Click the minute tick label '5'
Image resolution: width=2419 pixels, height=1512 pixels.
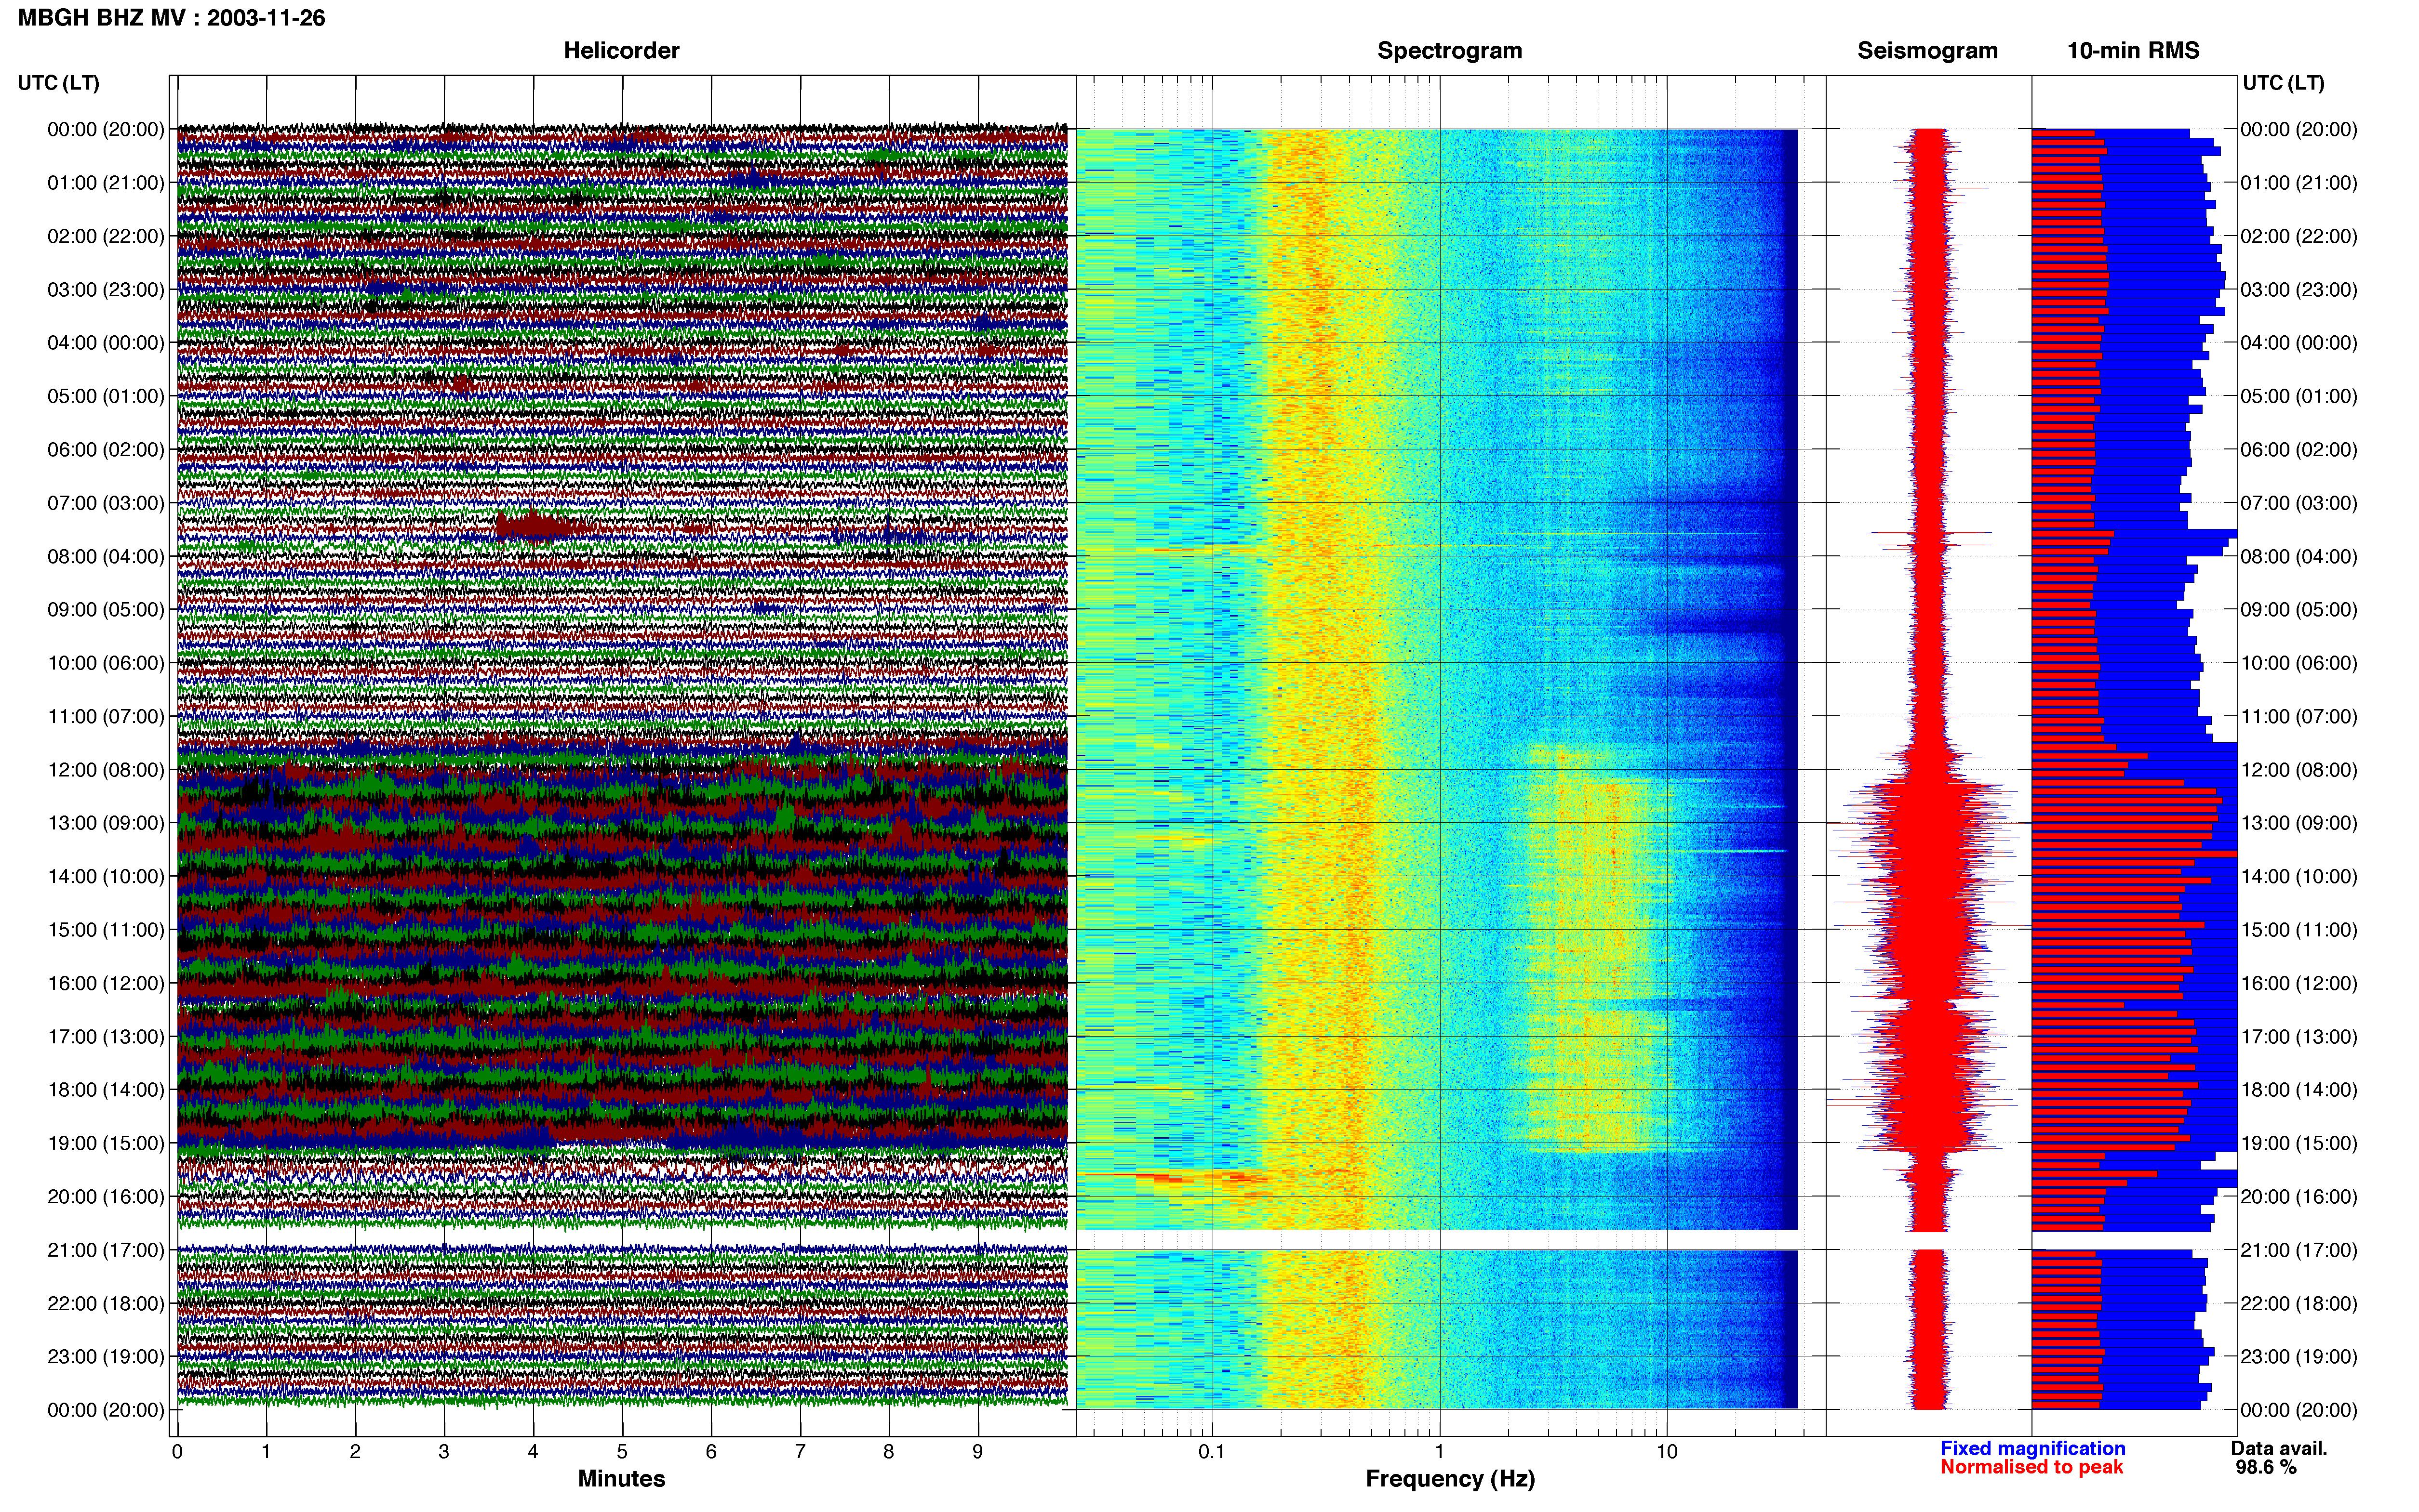coord(622,1451)
